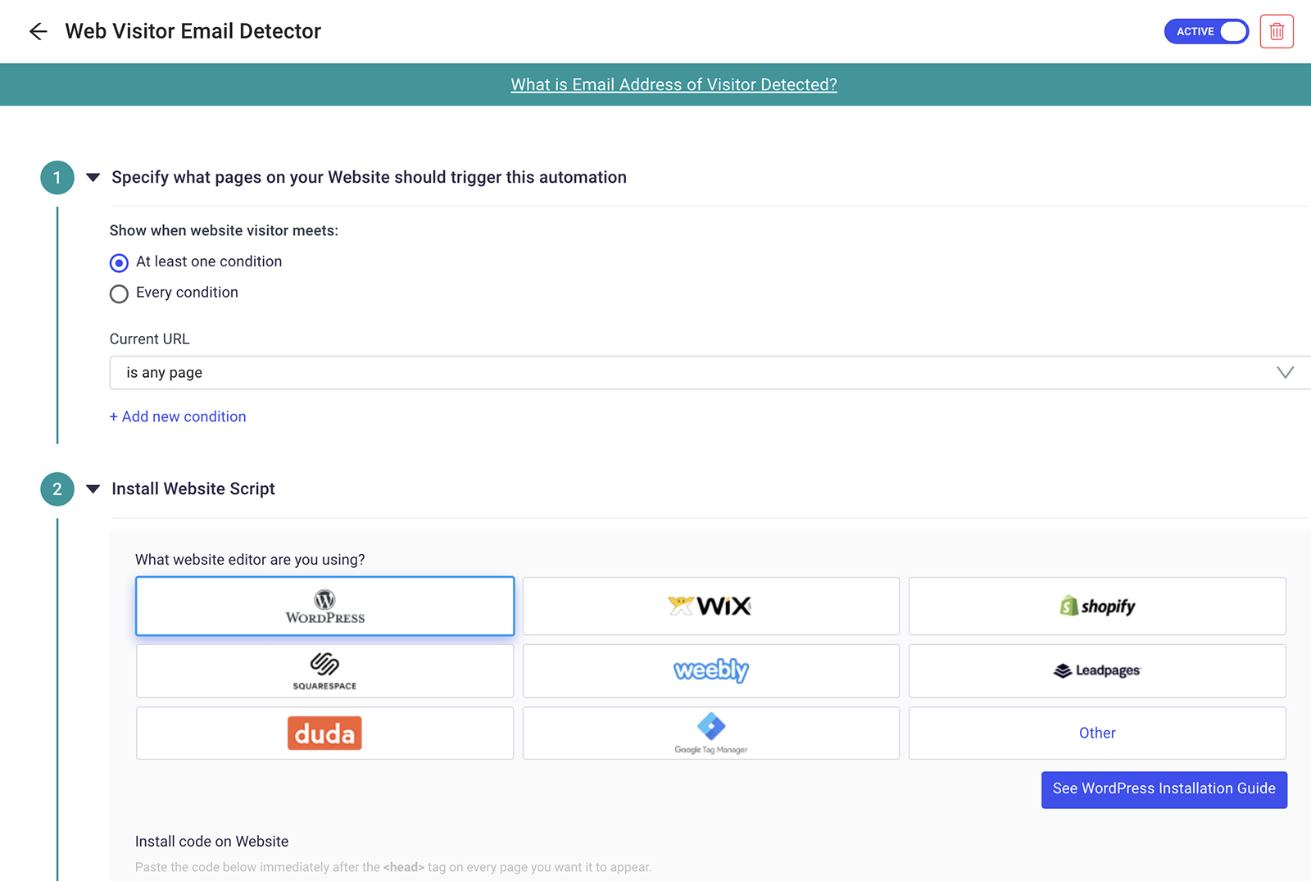Click the 'Install code on Website' label
This screenshot has height=881, width=1311.
pos(211,842)
